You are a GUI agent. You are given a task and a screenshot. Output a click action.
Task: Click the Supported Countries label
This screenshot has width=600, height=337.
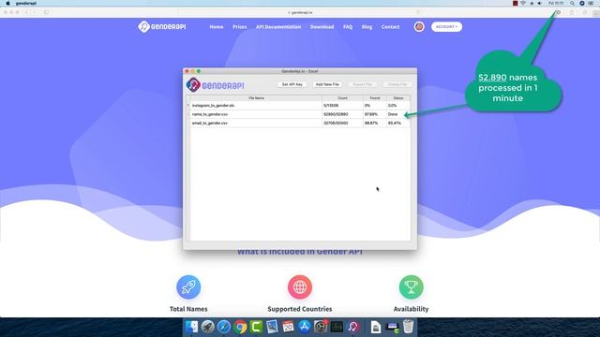[300, 309]
